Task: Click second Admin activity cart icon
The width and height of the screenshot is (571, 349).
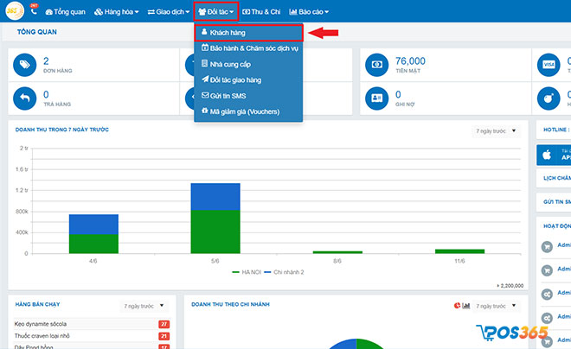Action: (x=547, y=270)
